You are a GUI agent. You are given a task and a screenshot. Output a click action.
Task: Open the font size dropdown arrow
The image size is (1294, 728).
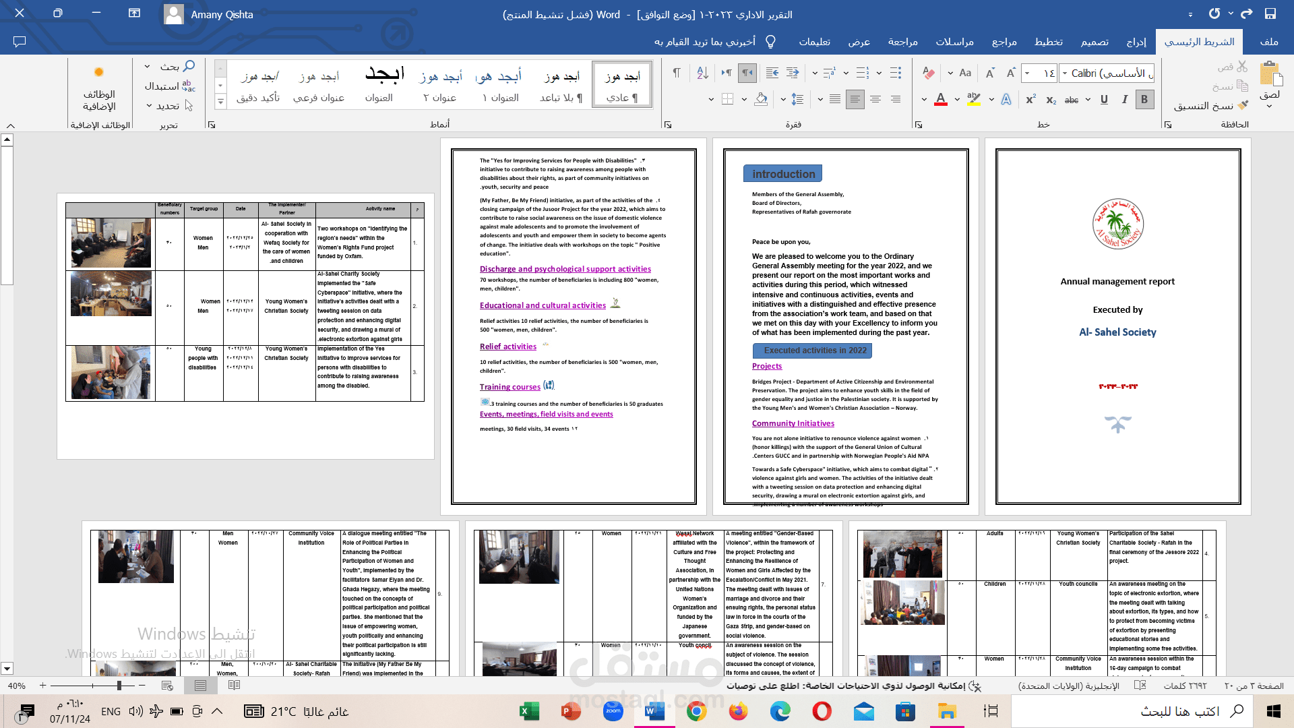pos(1027,73)
